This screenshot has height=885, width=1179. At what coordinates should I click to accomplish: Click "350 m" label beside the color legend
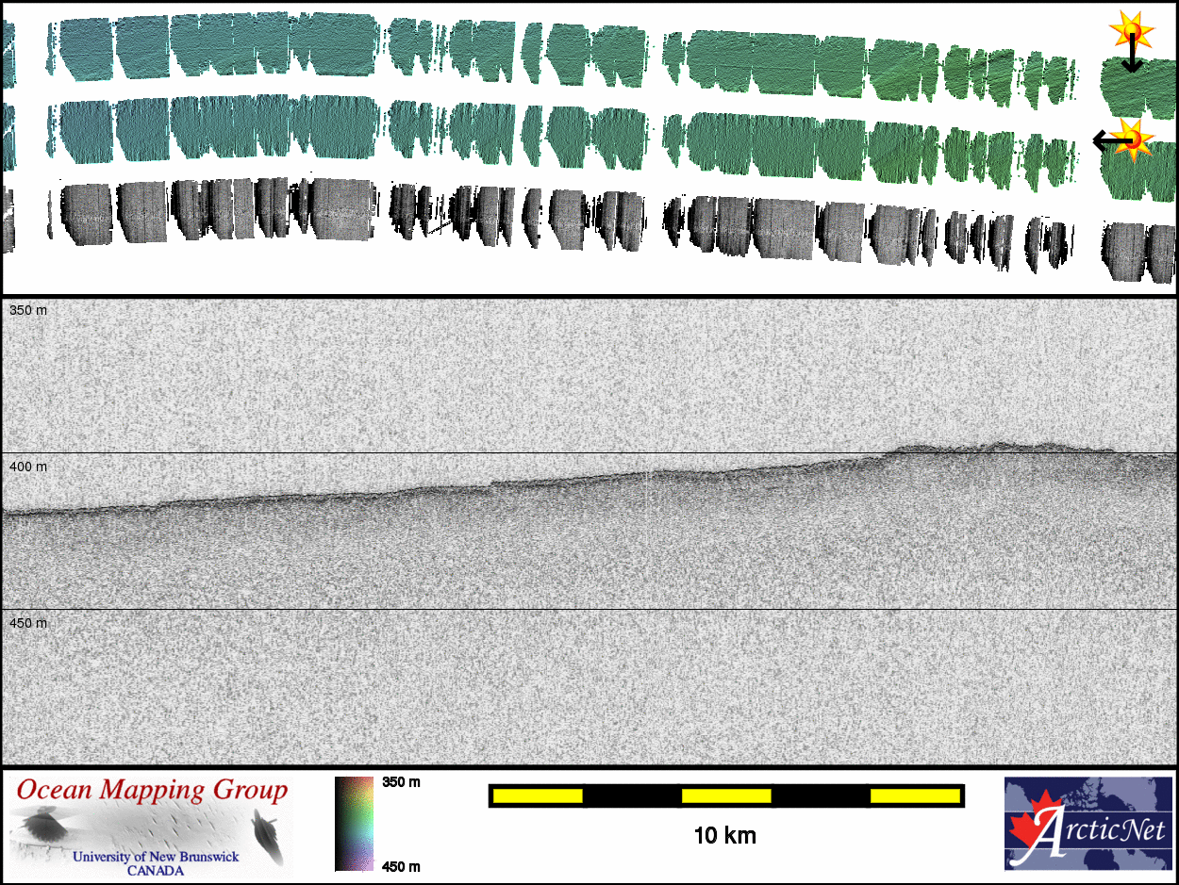[x=401, y=782]
